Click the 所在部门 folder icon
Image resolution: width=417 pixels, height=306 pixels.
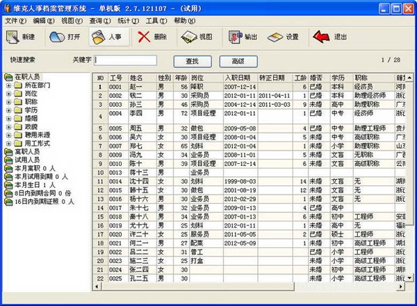click(x=18, y=85)
